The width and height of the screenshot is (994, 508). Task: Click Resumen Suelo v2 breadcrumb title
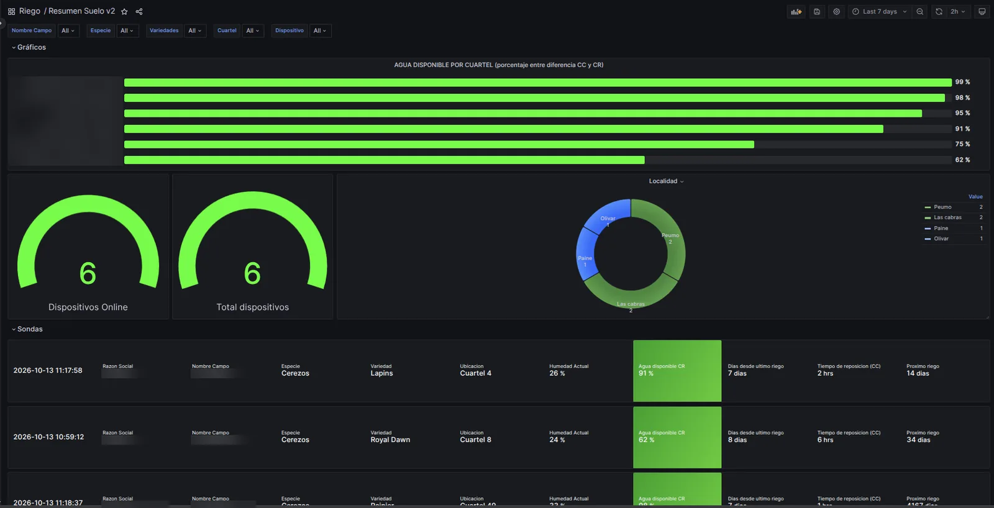81,11
